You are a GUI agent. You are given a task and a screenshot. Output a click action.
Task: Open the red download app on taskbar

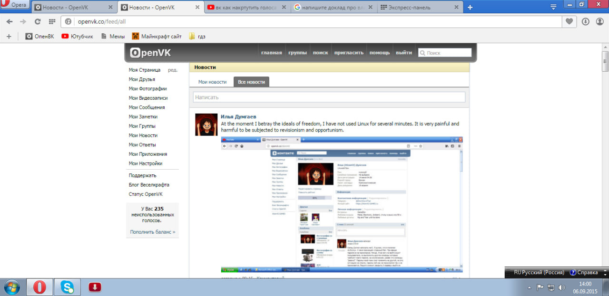coord(95,287)
